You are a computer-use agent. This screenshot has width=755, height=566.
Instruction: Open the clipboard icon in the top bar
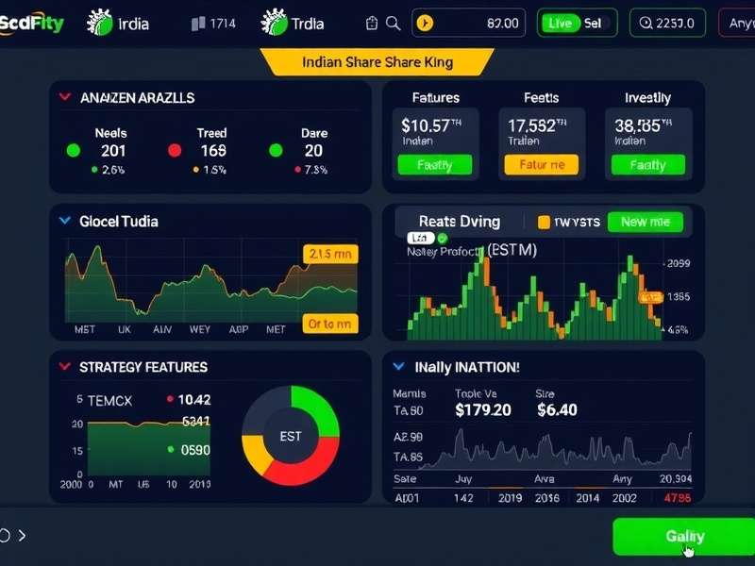[369, 24]
